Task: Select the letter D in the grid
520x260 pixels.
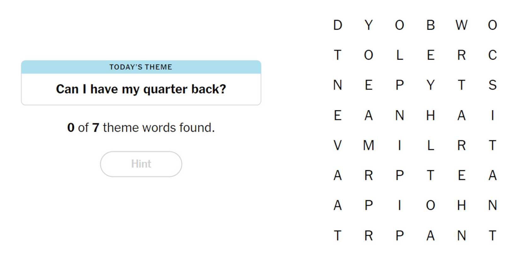Action: pos(338,25)
